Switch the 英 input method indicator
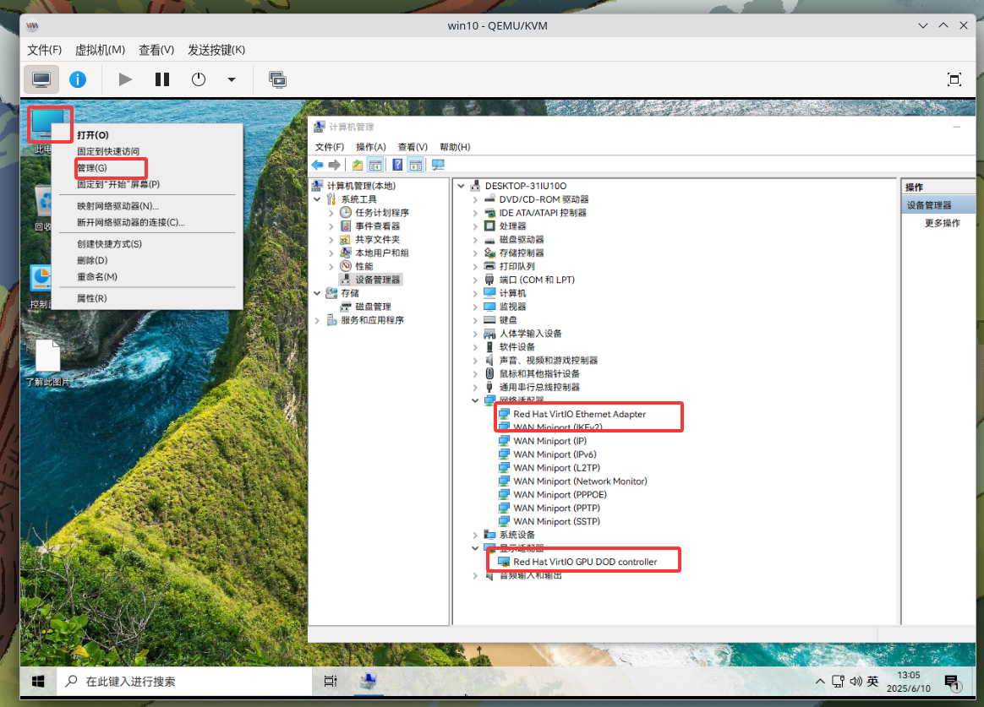 872,682
